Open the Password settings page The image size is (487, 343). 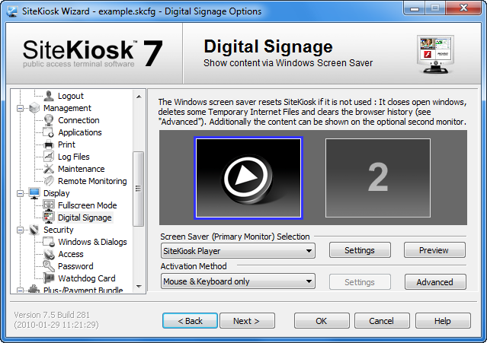(x=75, y=266)
